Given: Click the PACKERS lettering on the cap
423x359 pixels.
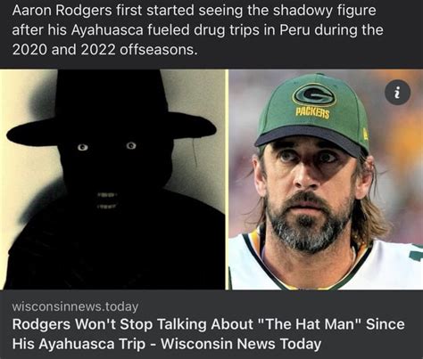Looking at the screenshot, I should click(312, 113).
